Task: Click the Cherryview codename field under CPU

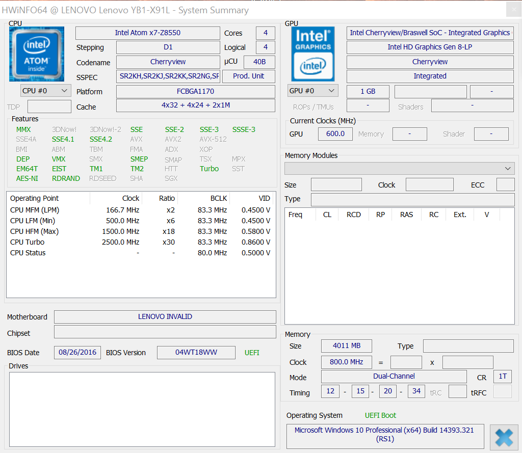Action: [168, 62]
